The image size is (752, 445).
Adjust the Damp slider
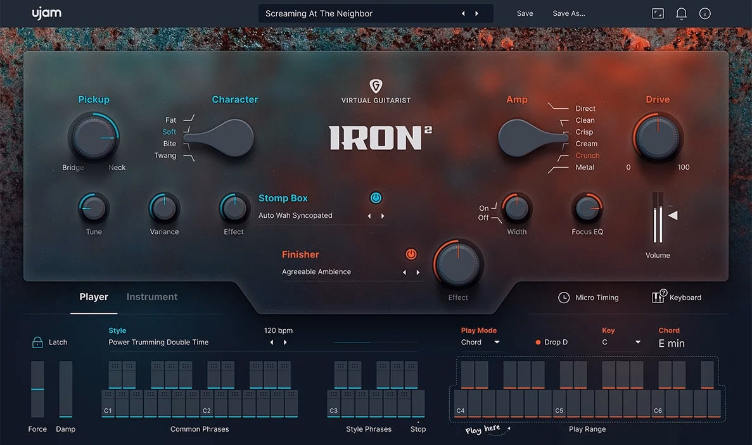[66, 389]
